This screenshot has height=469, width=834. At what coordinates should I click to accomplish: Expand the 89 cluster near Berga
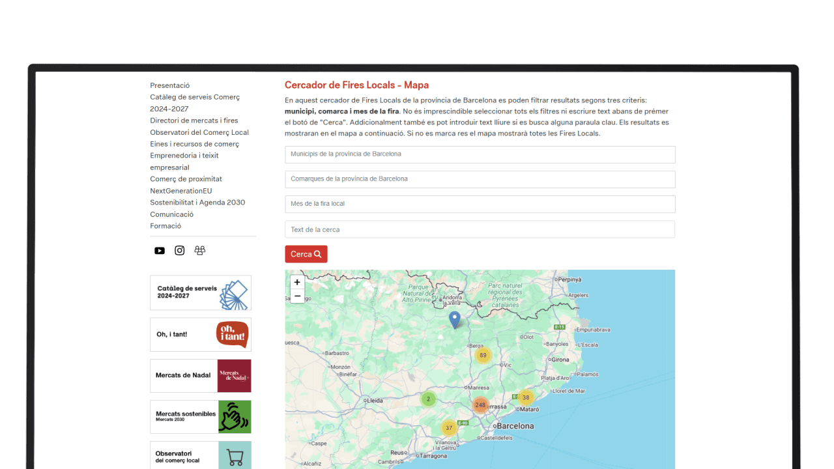coord(482,356)
